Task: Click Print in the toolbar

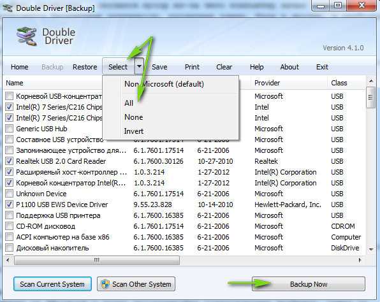Action: [x=192, y=67]
